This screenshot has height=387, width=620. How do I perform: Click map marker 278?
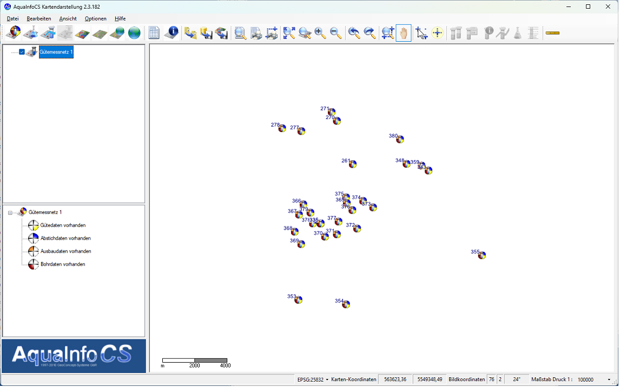[282, 128]
